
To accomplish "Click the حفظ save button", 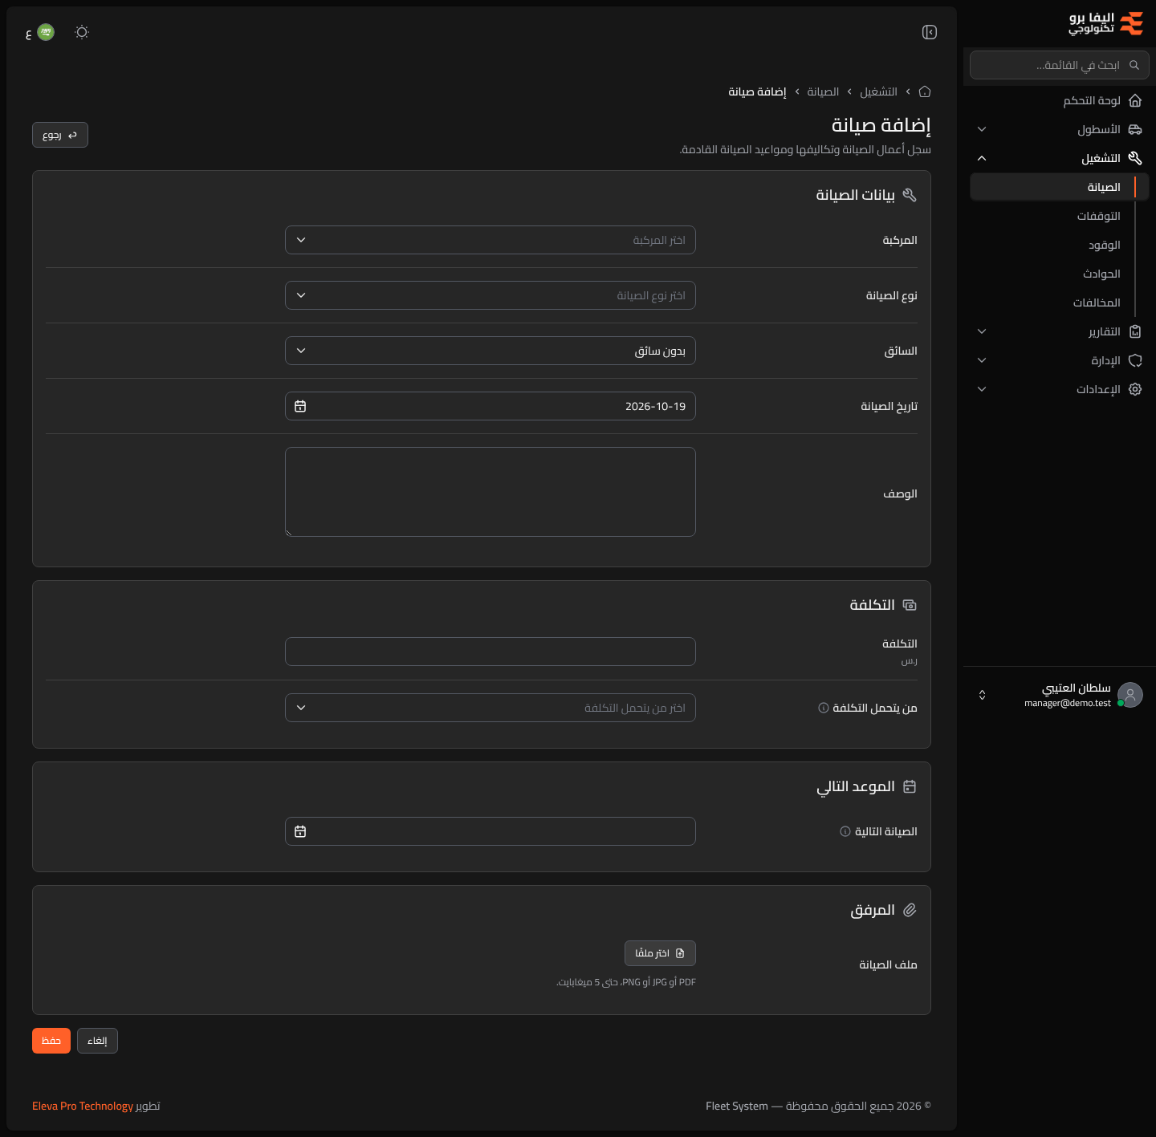I will pos(51,1041).
